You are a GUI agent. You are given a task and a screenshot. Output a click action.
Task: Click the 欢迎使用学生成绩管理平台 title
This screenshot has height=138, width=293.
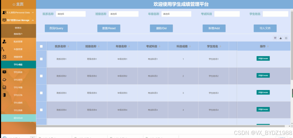(181, 4)
